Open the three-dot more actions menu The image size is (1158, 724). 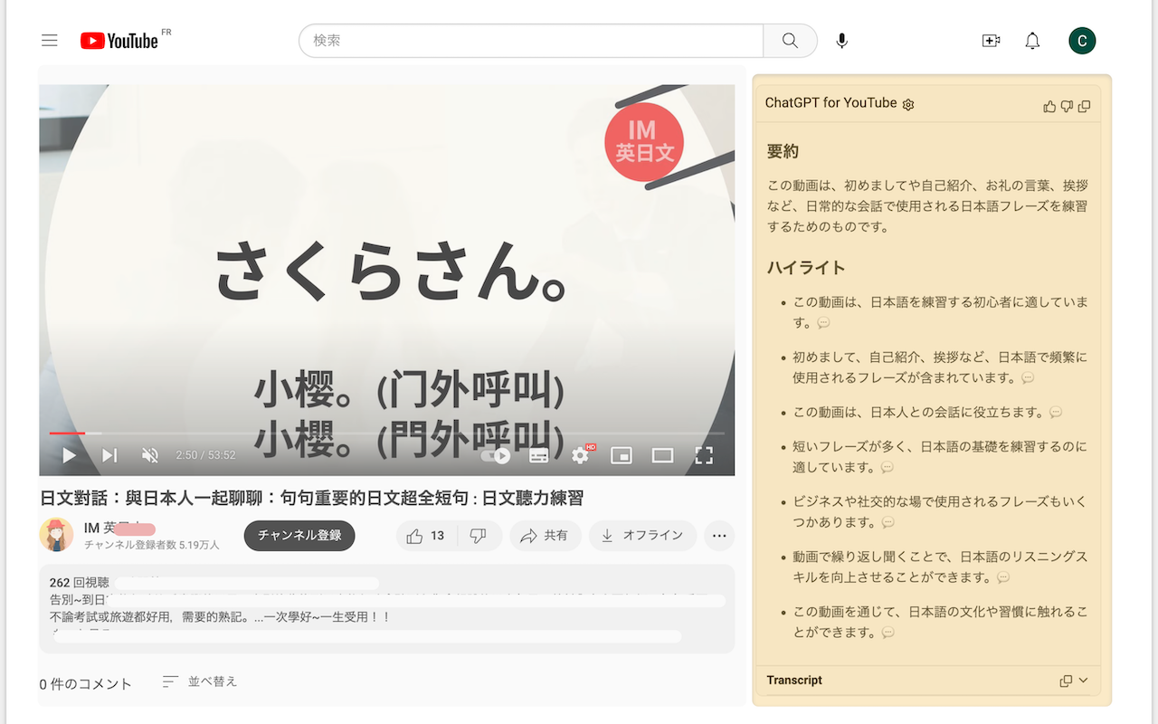[719, 536]
